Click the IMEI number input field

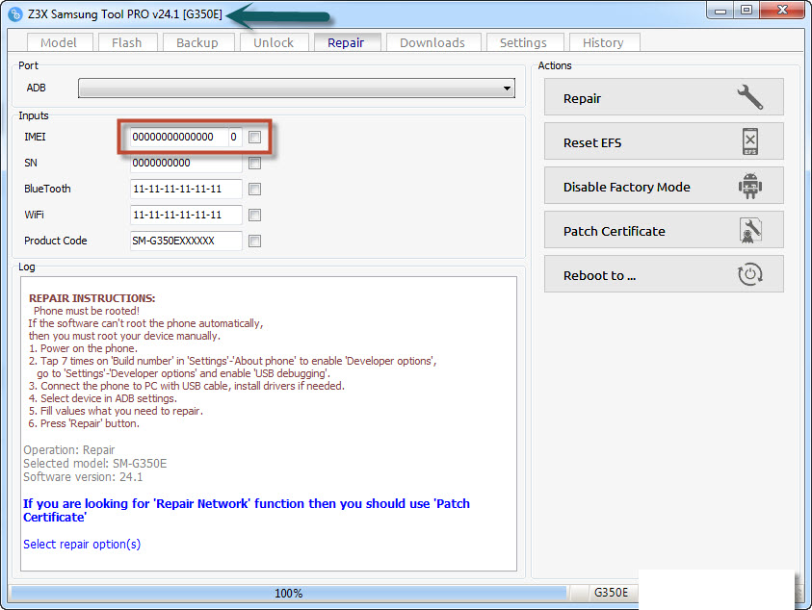pyautogui.click(x=179, y=138)
